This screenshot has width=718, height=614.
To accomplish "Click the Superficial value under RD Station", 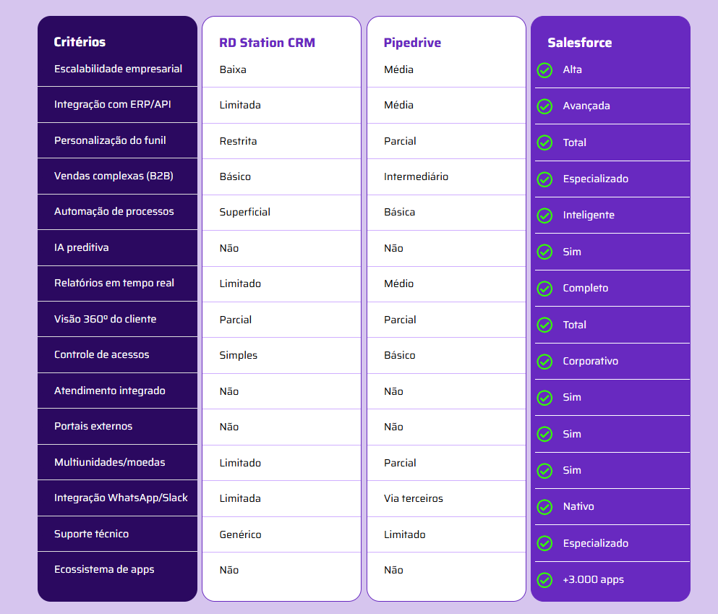I will 245,212.
